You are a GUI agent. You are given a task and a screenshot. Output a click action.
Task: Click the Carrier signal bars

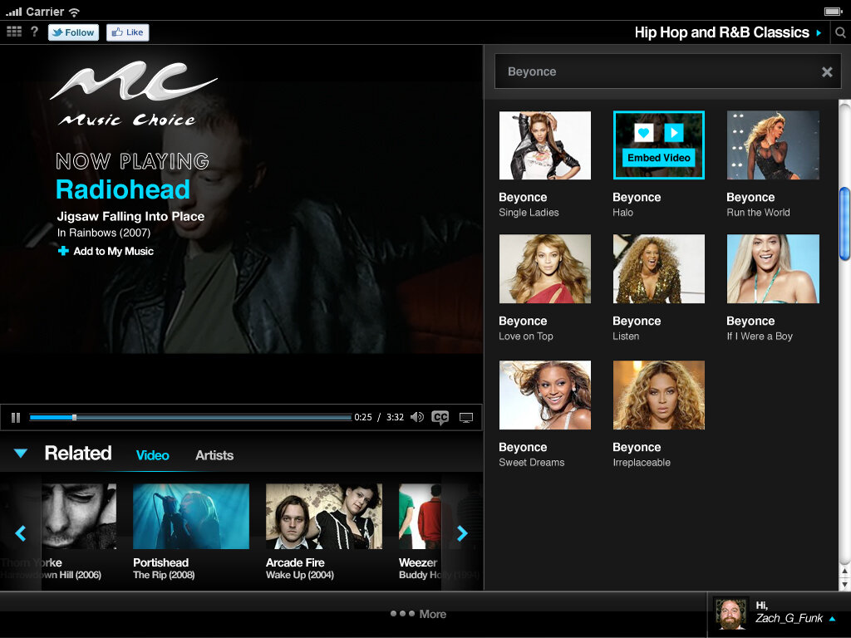(13, 12)
